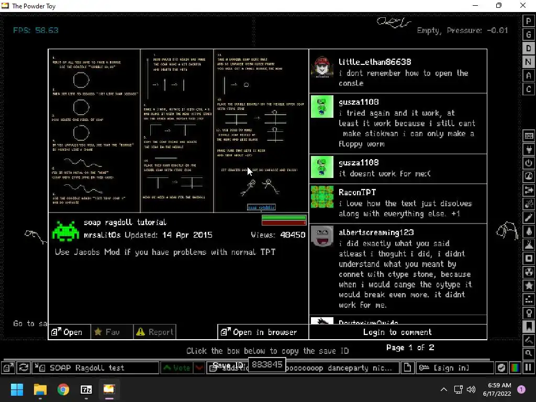Pause the simulation with the pause button
This screenshot has width=536, height=402.
coord(529,368)
